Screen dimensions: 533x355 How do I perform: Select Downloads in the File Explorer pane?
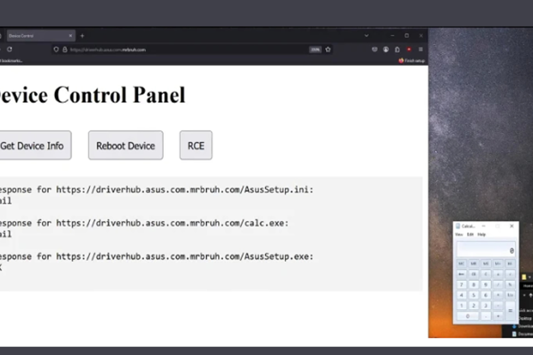point(525,326)
